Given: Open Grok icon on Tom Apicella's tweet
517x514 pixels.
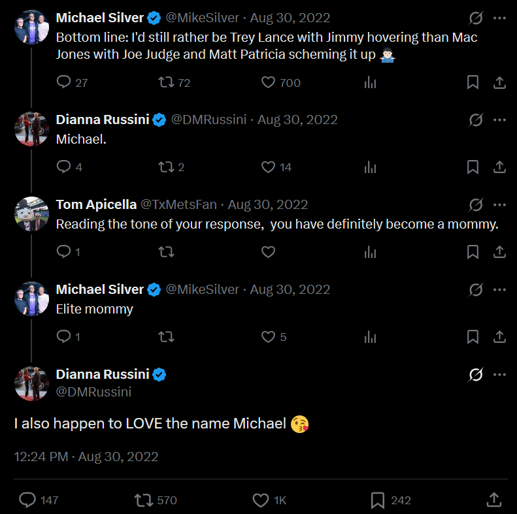Looking at the screenshot, I should [476, 205].
